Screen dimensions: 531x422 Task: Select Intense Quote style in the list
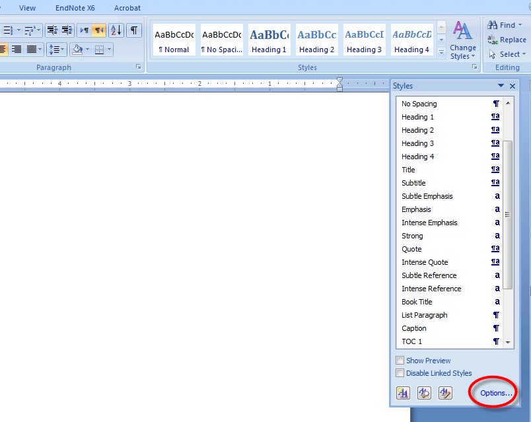click(x=425, y=262)
